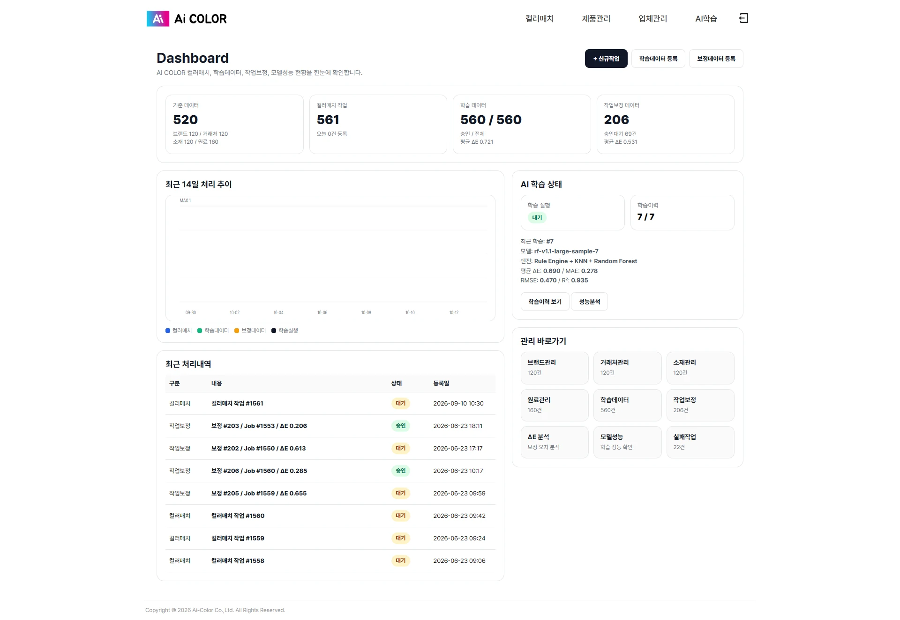The image size is (900, 620).
Task: Open the 실패작업 shortcut card
Action: click(x=700, y=442)
